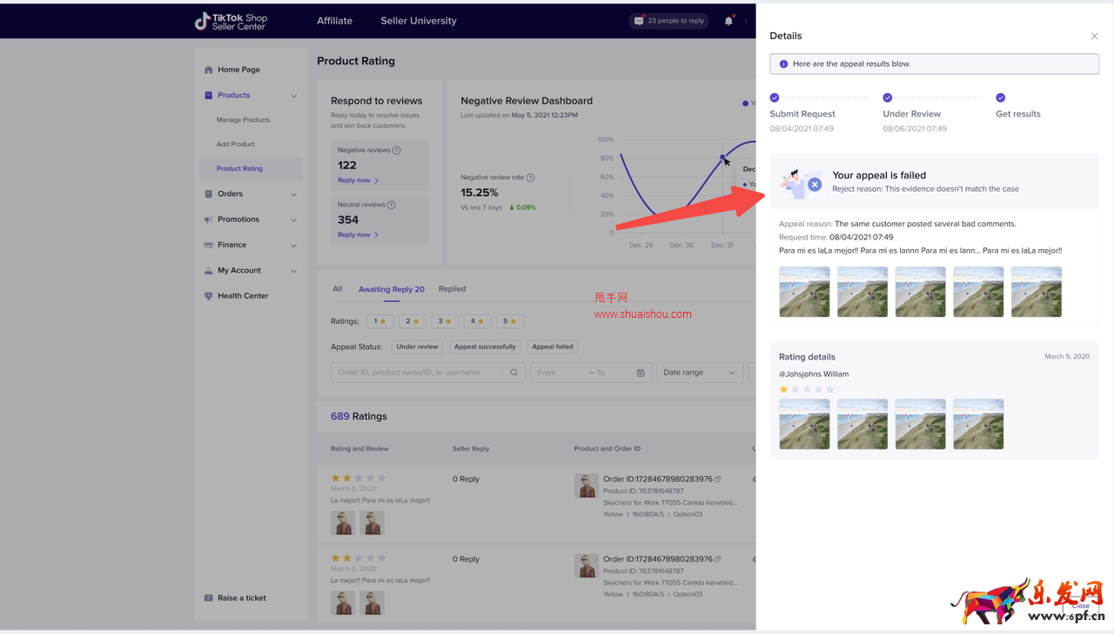This screenshot has width=1114, height=634.
Task: Open the first appeal evidence thumbnail
Action: tap(804, 292)
